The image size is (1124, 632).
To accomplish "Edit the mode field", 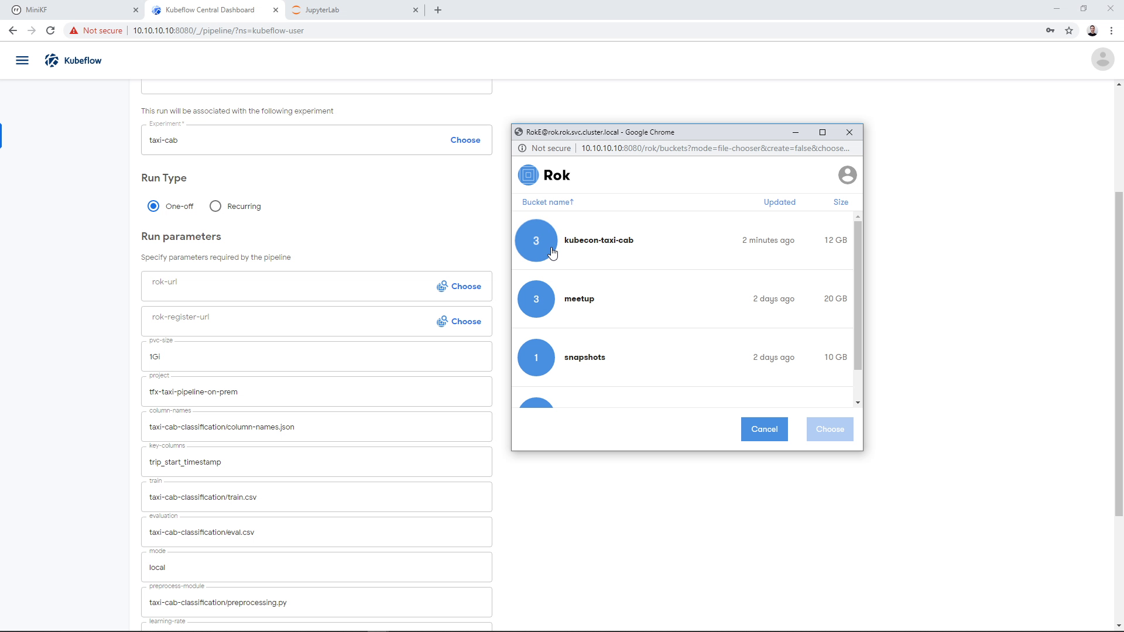I will pos(316,567).
